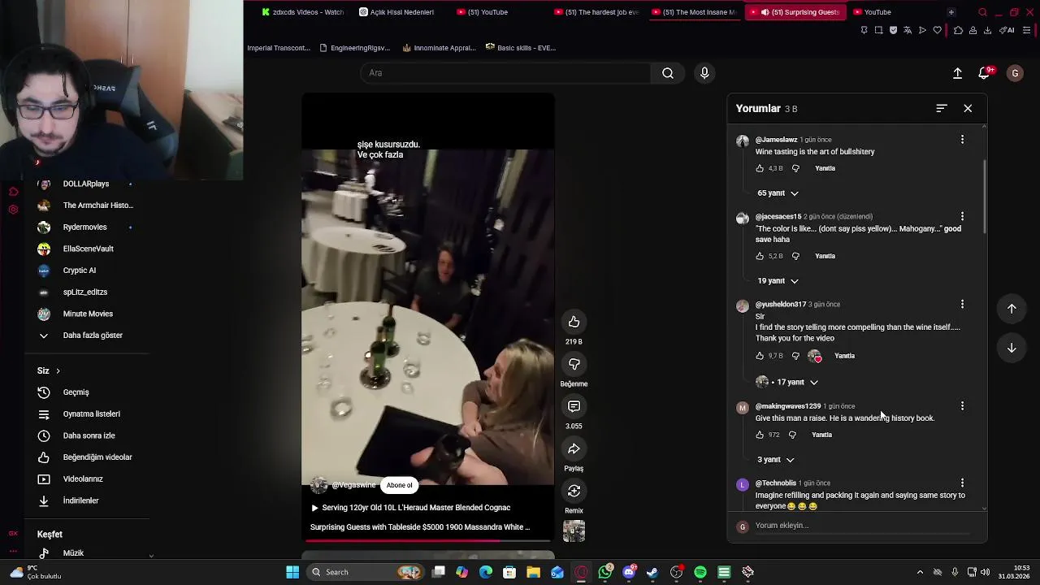1040x585 pixels.
Task: Open more options for @makingwaves1239 comment
Action: coord(963,405)
